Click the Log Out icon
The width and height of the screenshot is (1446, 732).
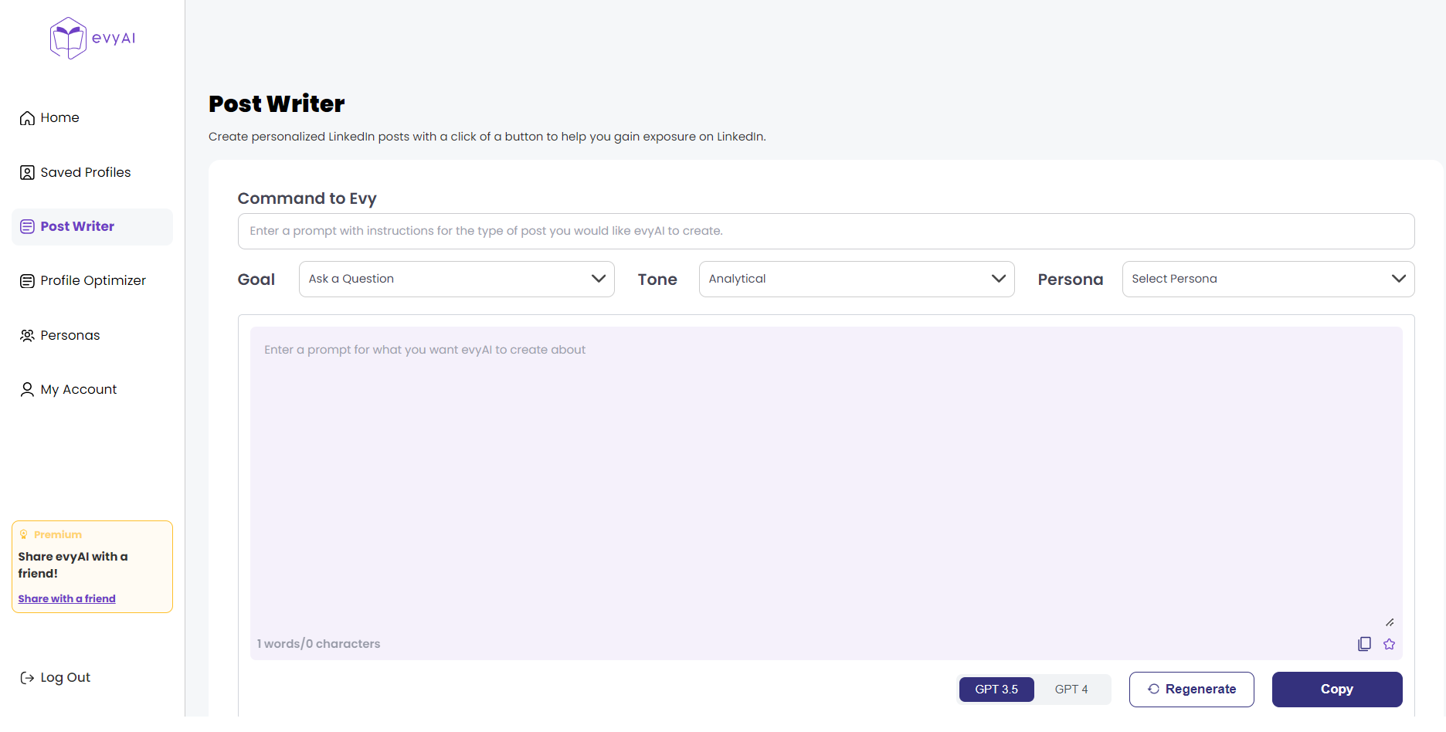[25, 677]
